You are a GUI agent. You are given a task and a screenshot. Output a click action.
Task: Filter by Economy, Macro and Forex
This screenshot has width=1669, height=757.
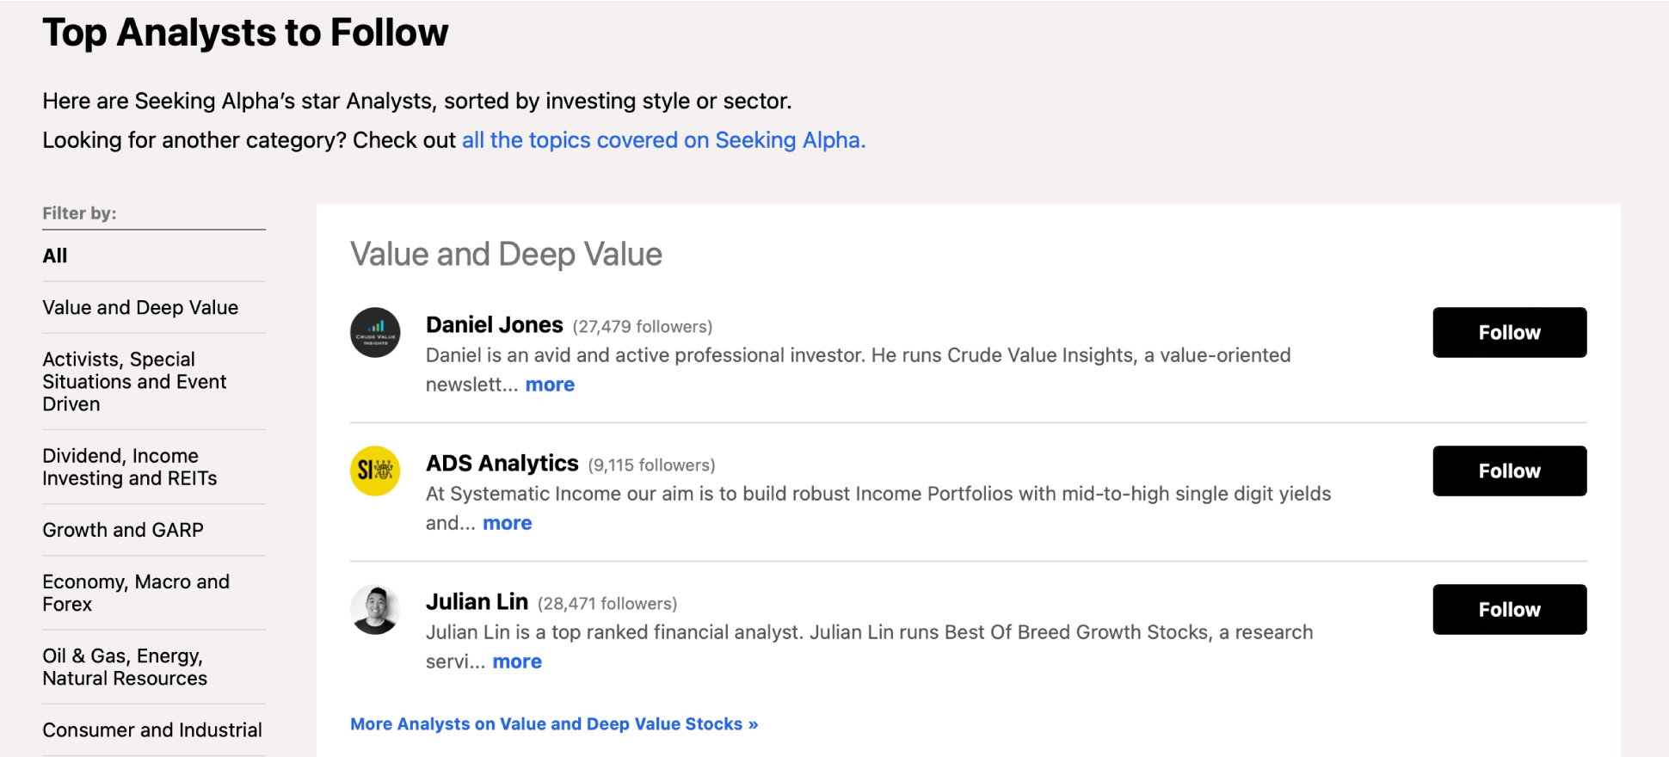[136, 593]
